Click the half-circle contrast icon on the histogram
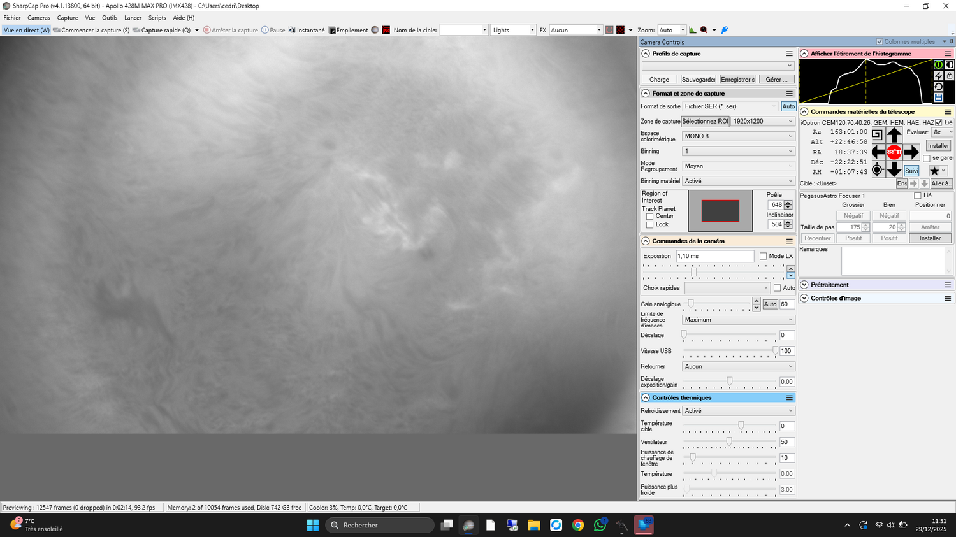 (x=950, y=65)
